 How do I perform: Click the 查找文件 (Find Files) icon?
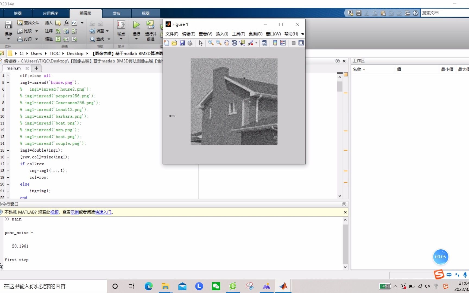(20, 23)
